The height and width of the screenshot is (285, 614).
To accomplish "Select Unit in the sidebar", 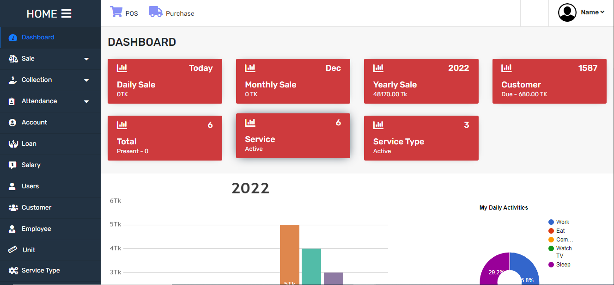I will (x=50, y=250).
